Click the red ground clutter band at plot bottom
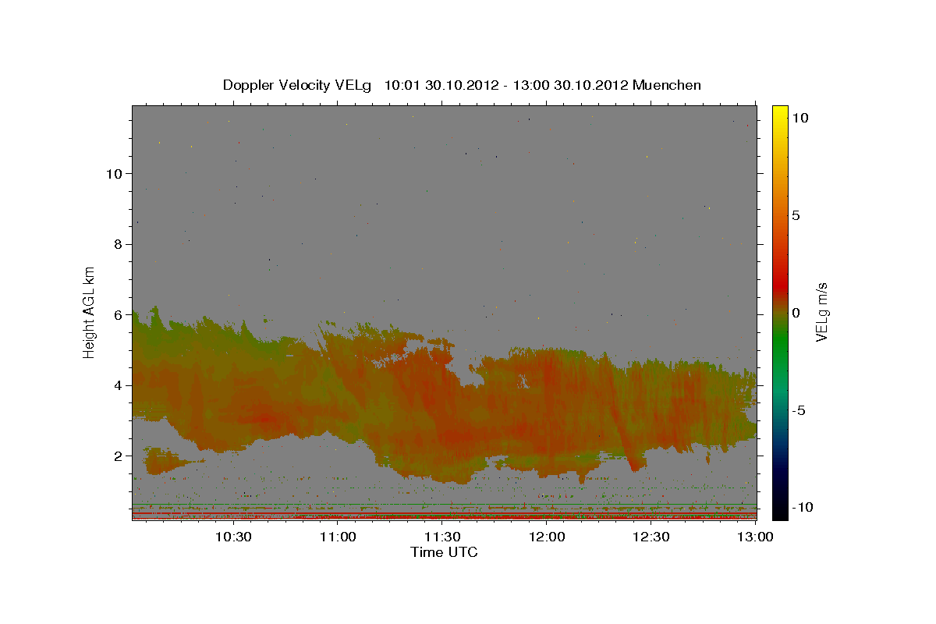The width and height of the screenshot is (936, 624). coord(445,516)
